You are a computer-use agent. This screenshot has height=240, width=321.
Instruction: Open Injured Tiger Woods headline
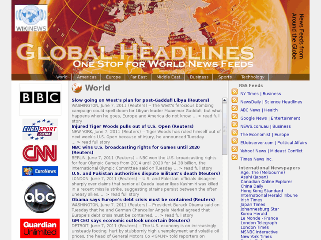point(132,126)
